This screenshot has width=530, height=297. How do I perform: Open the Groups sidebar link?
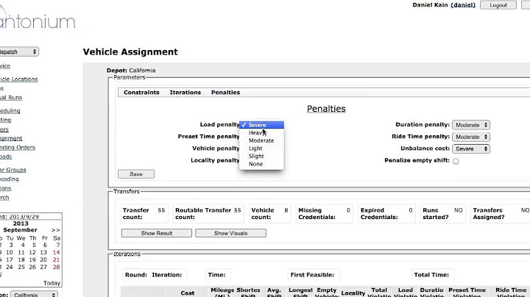click(13, 170)
